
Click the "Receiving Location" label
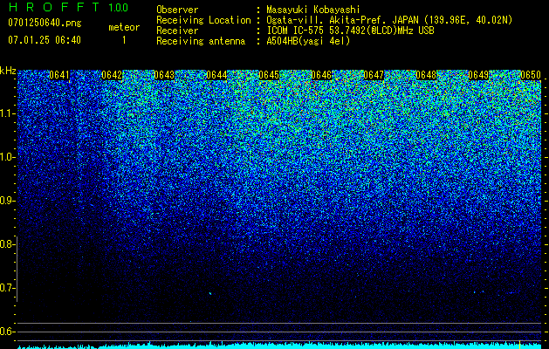tap(203, 20)
